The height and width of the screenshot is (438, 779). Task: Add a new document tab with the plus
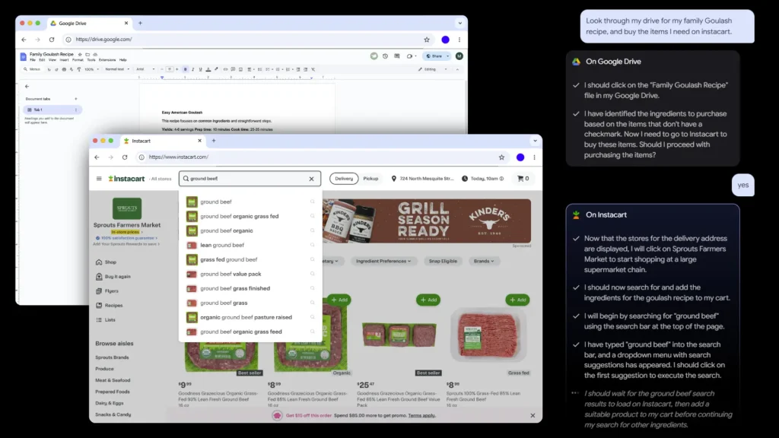76,99
